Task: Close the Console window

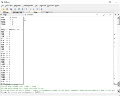Action: coord(110,15)
